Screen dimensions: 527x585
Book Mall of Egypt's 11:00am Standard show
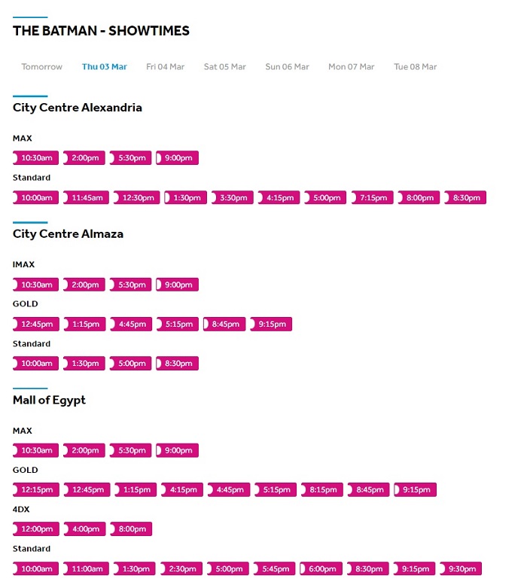(x=86, y=569)
